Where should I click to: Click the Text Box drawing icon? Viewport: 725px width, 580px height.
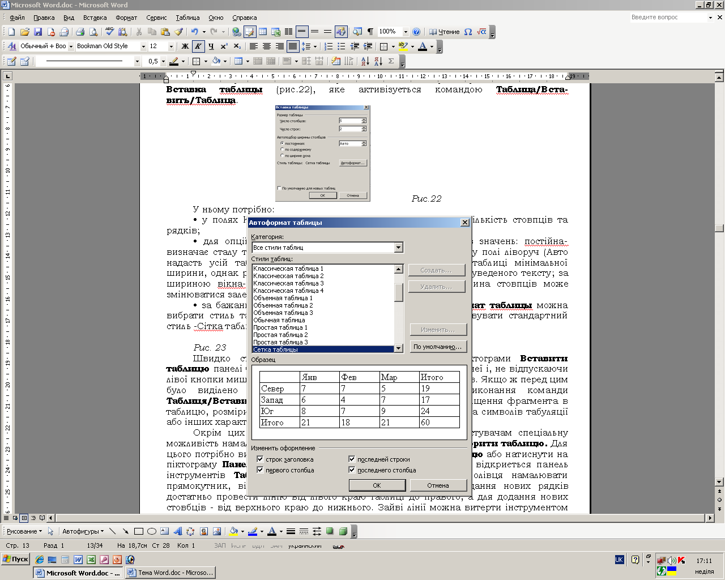pyautogui.click(x=164, y=531)
